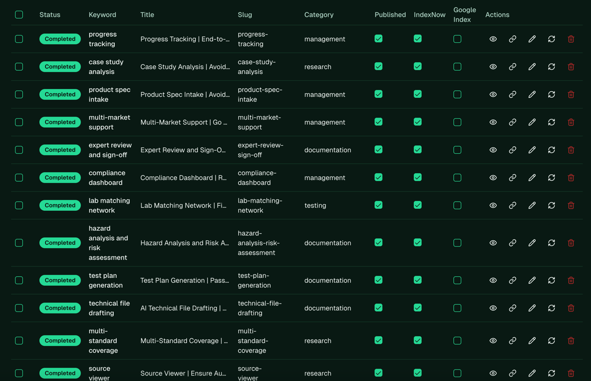Sort by the Keyword column header
591x381 pixels.
(102, 15)
